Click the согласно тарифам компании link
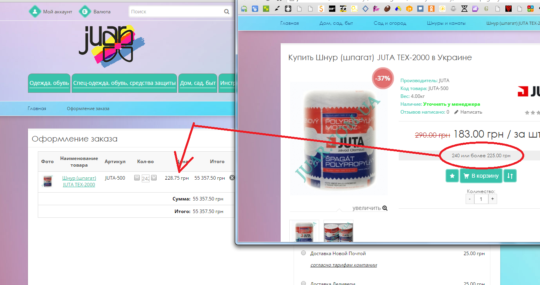 click(344, 265)
